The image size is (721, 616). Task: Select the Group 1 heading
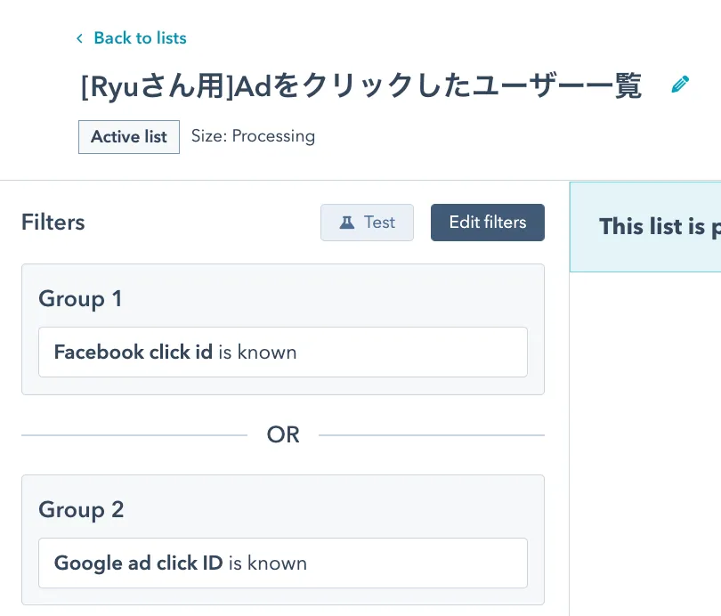point(80,299)
